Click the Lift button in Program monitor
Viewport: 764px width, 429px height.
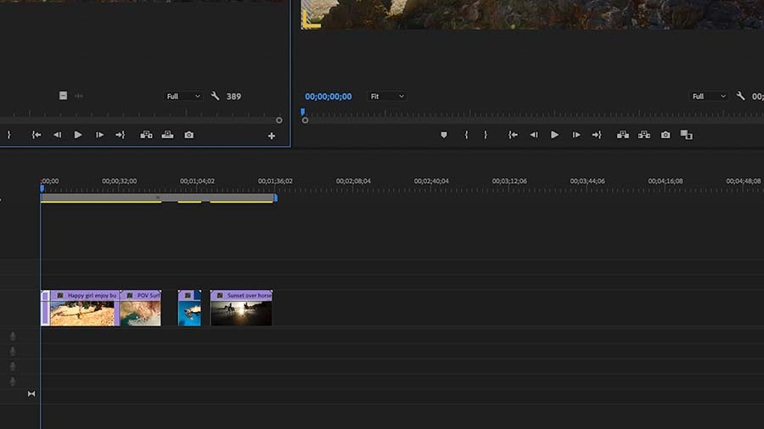click(623, 135)
